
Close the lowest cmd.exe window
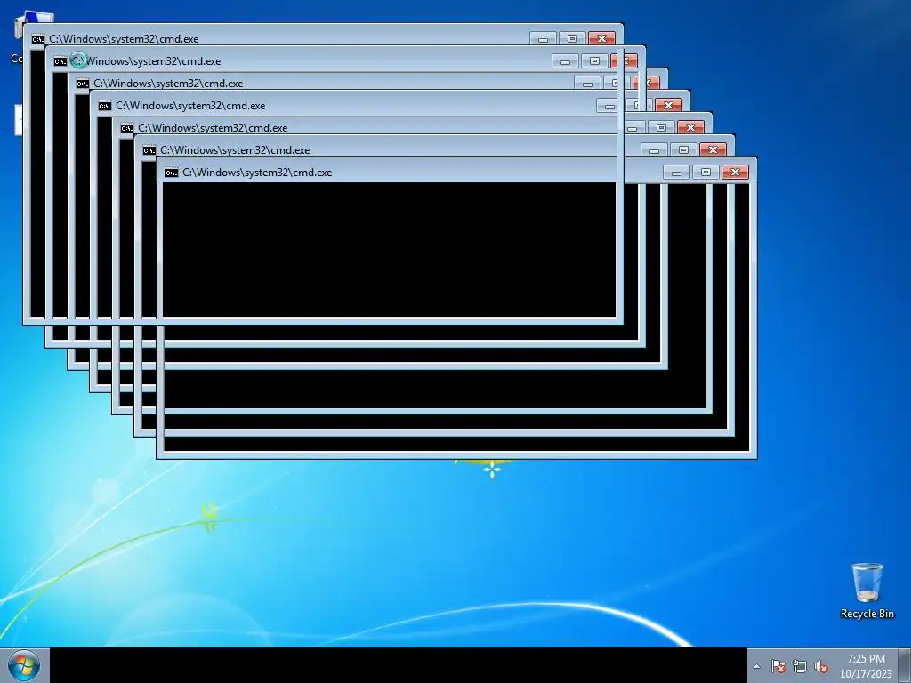pyautogui.click(x=735, y=173)
